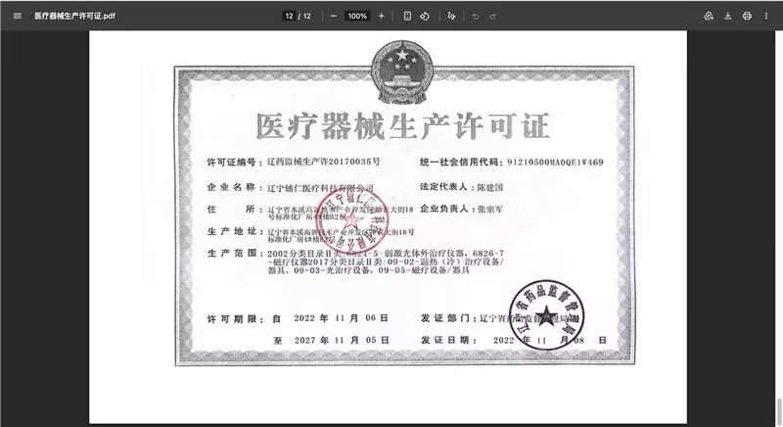Click the 100% zoom level field
The height and width of the screenshot is (427, 783).
pyautogui.click(x=357, y=16)
